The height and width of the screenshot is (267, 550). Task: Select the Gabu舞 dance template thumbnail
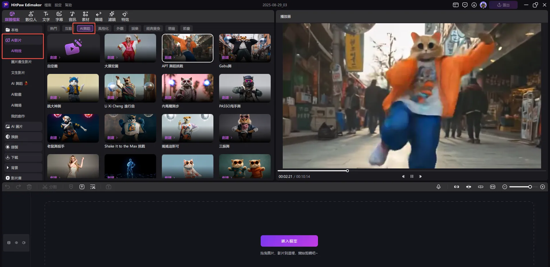pos(245,48)
